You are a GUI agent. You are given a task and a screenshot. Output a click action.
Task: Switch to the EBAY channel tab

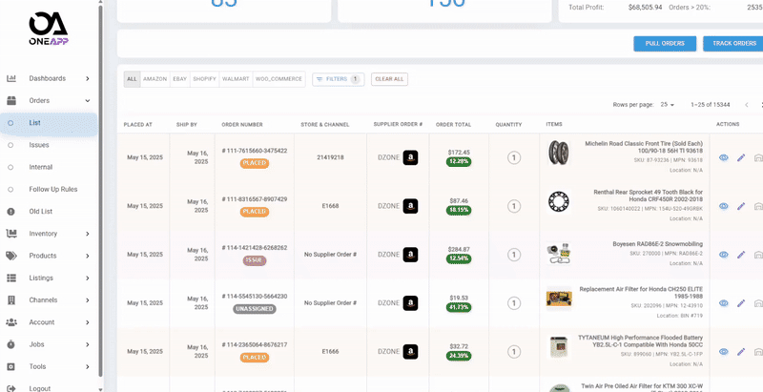pos(179,79)
